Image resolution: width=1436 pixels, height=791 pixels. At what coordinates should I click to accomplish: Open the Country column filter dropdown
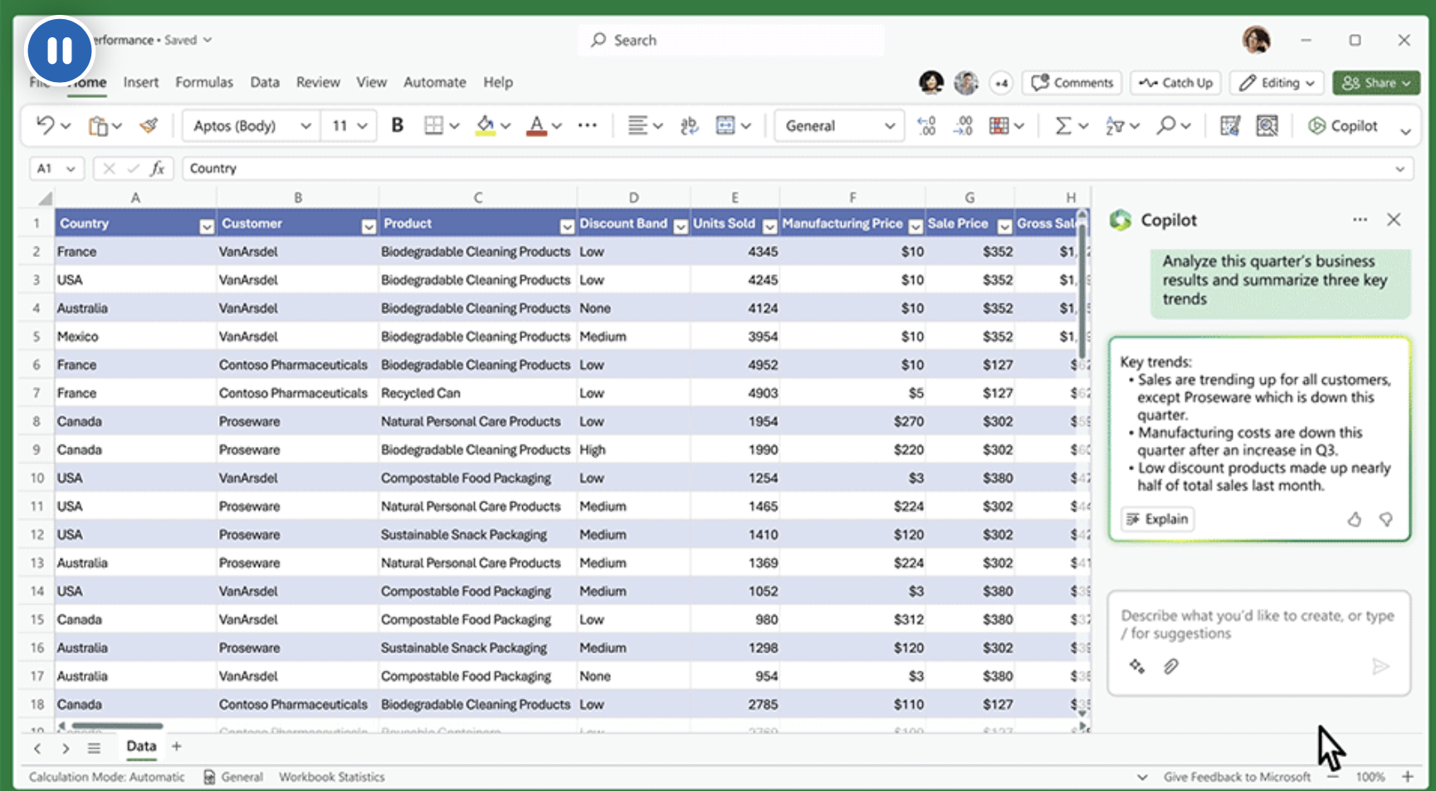(206, 226)
